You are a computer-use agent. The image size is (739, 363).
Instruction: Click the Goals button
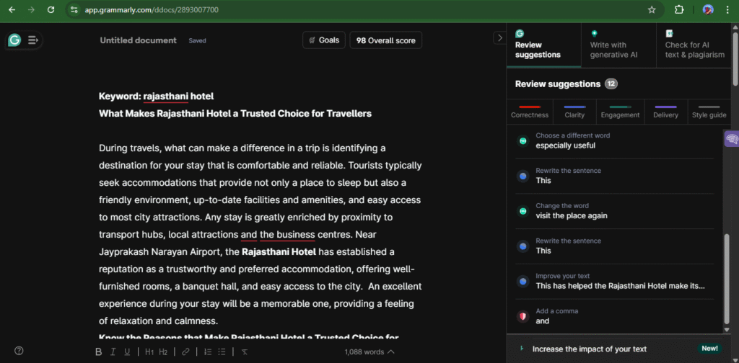pyautogui.click(x=324, y=40)
